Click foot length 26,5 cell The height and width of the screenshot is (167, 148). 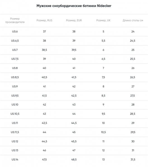[133, 77]
